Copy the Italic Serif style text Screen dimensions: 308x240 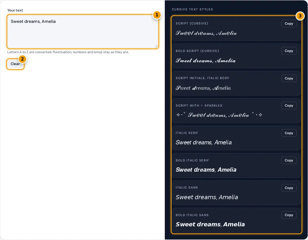(289, 133)
